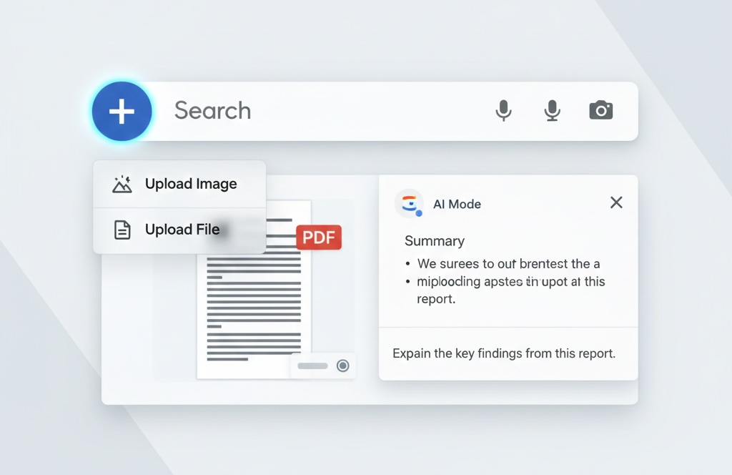732x475 pixels.
Task: Click the blue plus button
Action: pos(122,111)
